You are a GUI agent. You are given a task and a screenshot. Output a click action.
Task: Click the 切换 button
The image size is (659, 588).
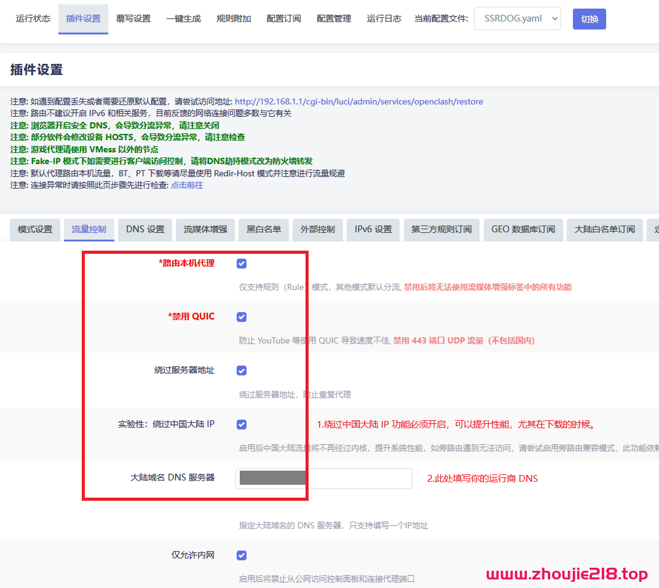coord(589,18)
